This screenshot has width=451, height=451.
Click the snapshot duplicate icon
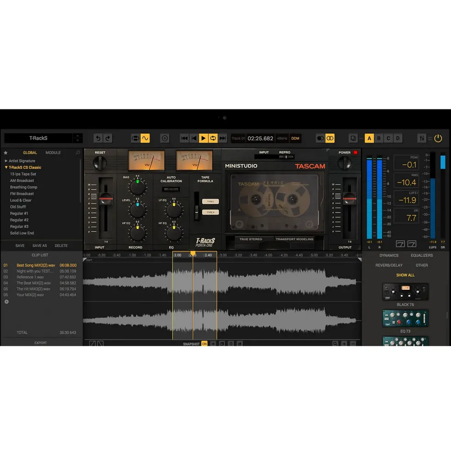(222, 344)
